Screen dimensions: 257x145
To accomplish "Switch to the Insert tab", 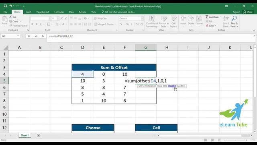I will (29, 12).
